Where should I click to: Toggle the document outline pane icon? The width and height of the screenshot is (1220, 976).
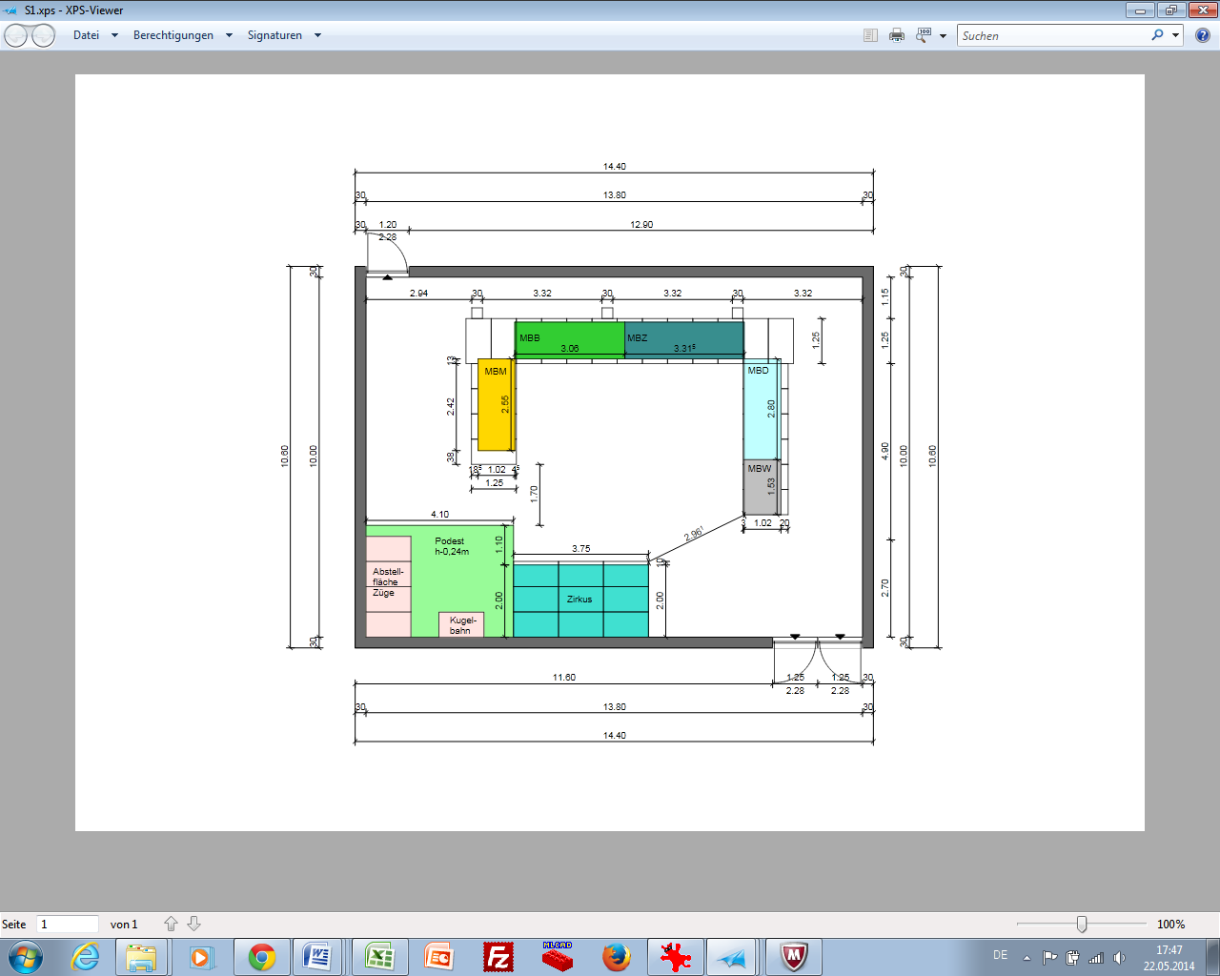point(870,35)
